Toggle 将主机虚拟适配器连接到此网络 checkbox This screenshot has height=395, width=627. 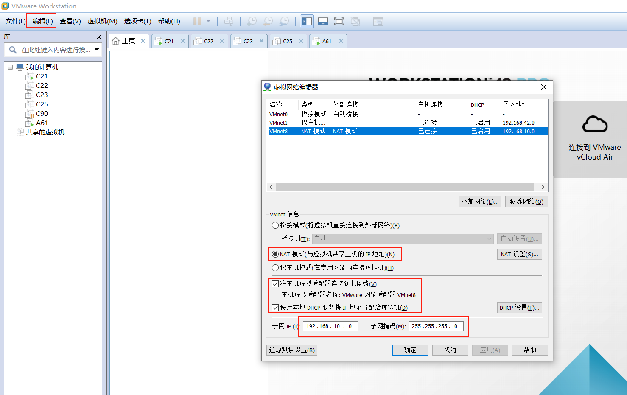point(275,284)
